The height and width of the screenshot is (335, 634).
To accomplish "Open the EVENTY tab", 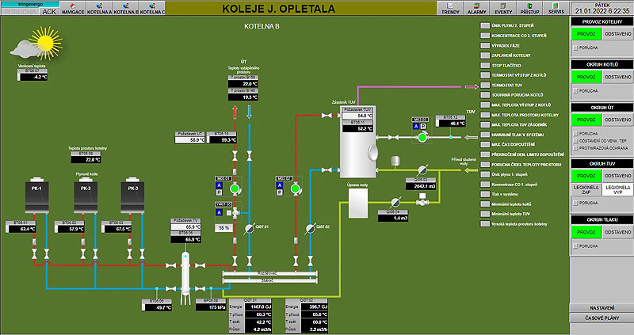I will [x=503, y=8].
